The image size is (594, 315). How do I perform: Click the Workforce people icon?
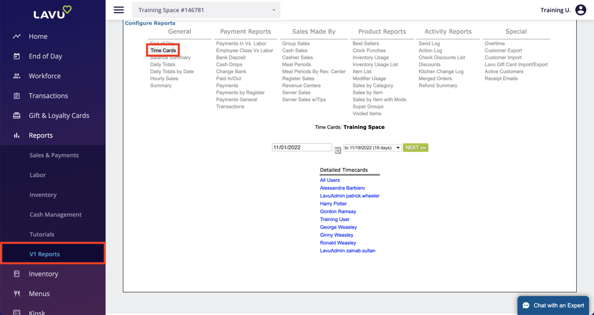[17, 76]
